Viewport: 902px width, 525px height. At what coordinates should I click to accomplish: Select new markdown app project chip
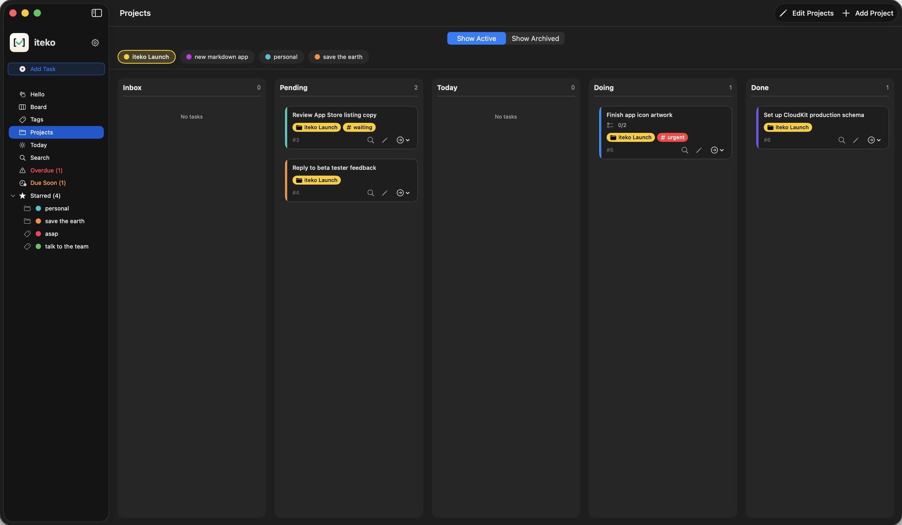click(217, 57)
